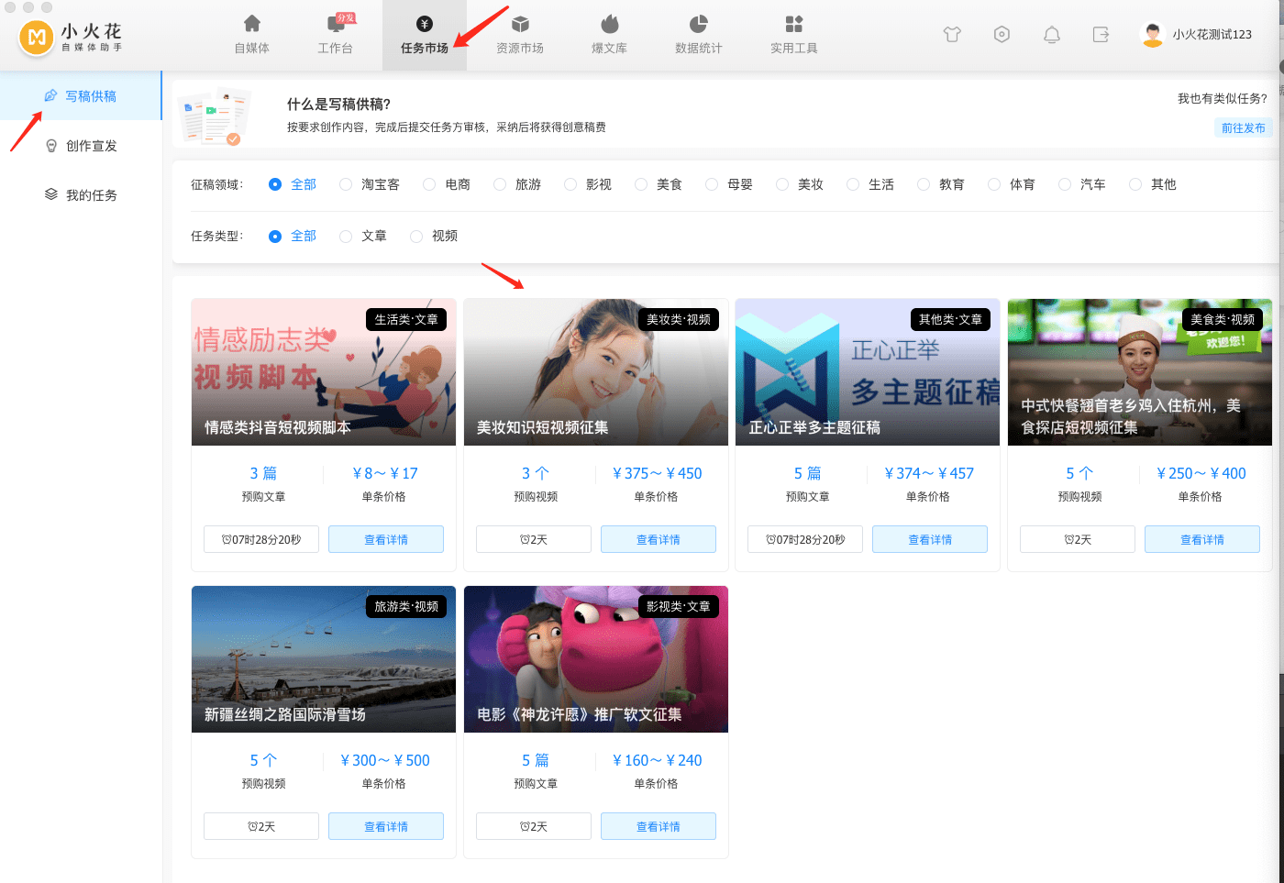This screenshot has height=883, width=1284.
Task: Open 写稿供稿 in the sidebar
Action: 81,96
